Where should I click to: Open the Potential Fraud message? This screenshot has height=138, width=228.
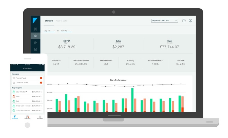27,78
